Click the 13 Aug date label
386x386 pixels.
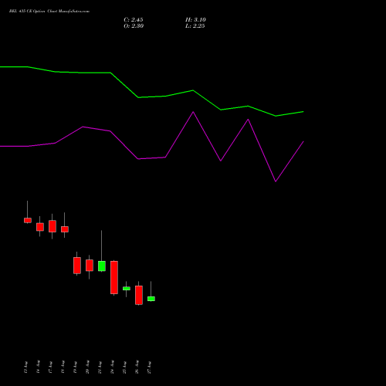(x=25, y=367)
